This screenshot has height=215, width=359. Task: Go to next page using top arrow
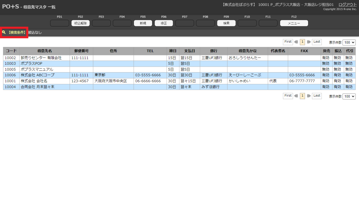[x=309, y=42]
